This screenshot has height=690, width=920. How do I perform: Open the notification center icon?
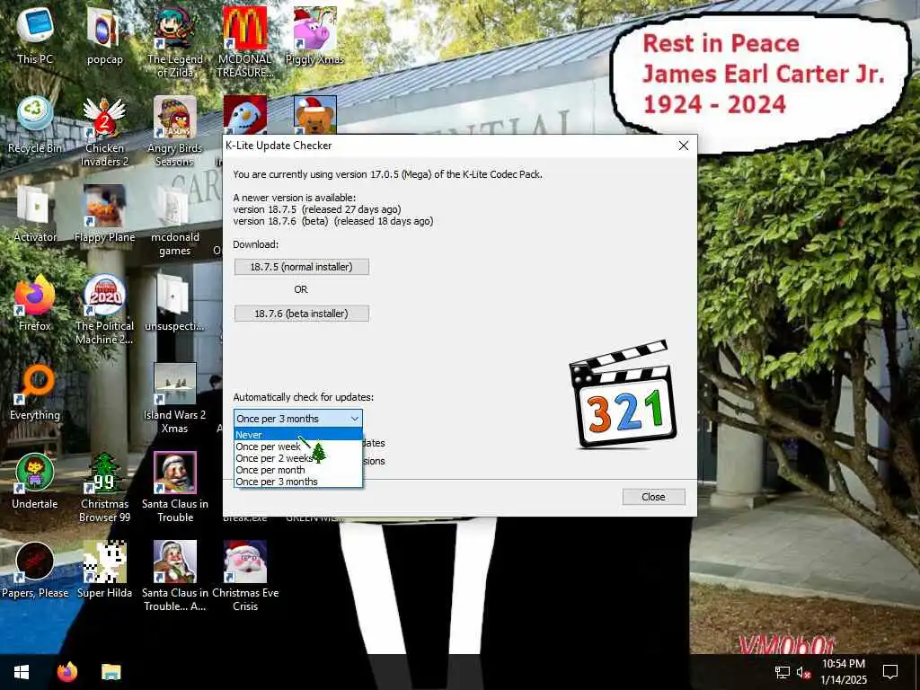890,672
